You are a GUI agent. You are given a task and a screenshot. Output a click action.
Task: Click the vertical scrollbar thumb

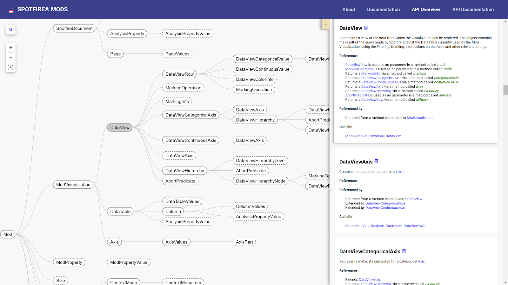(x=505, y=90)
